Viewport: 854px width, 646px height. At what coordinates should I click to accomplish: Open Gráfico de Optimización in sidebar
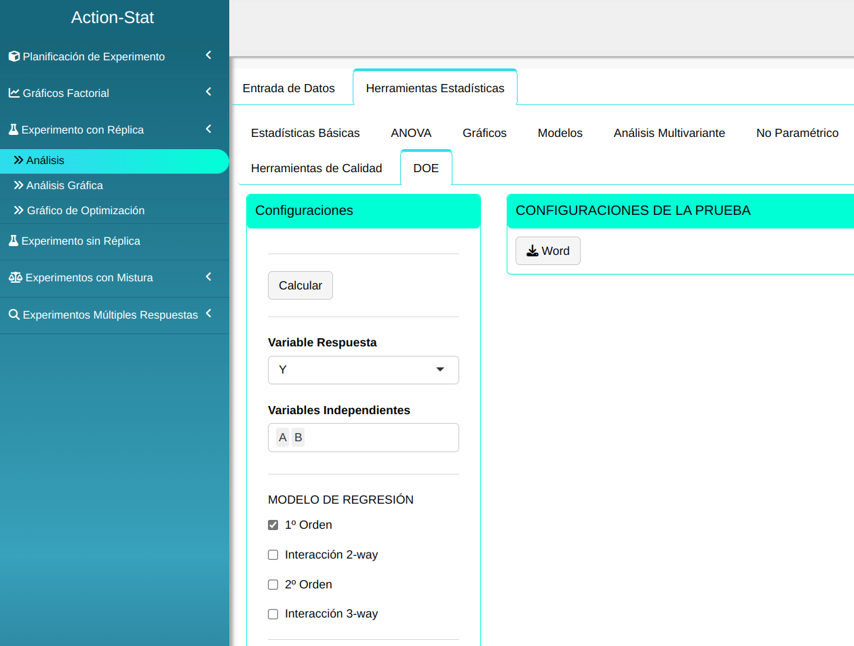(x=85, y=210)
